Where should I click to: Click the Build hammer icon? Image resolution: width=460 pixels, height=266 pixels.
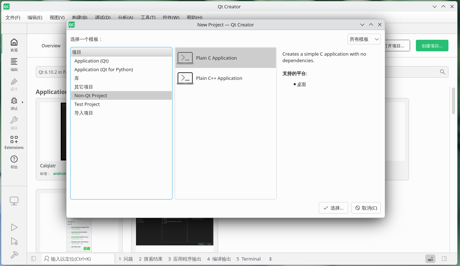[14, 255]
